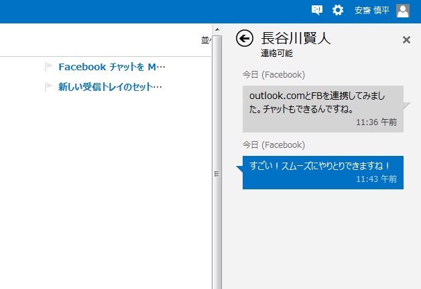The width and height of the screenshot is (421, 289).
Task: Open the 新しい受信トレイのセット… message
Action: click(x=110, y=86)
